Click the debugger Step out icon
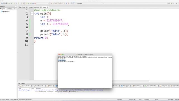This screenshot has height=101, width=179. tap(60, 3)
